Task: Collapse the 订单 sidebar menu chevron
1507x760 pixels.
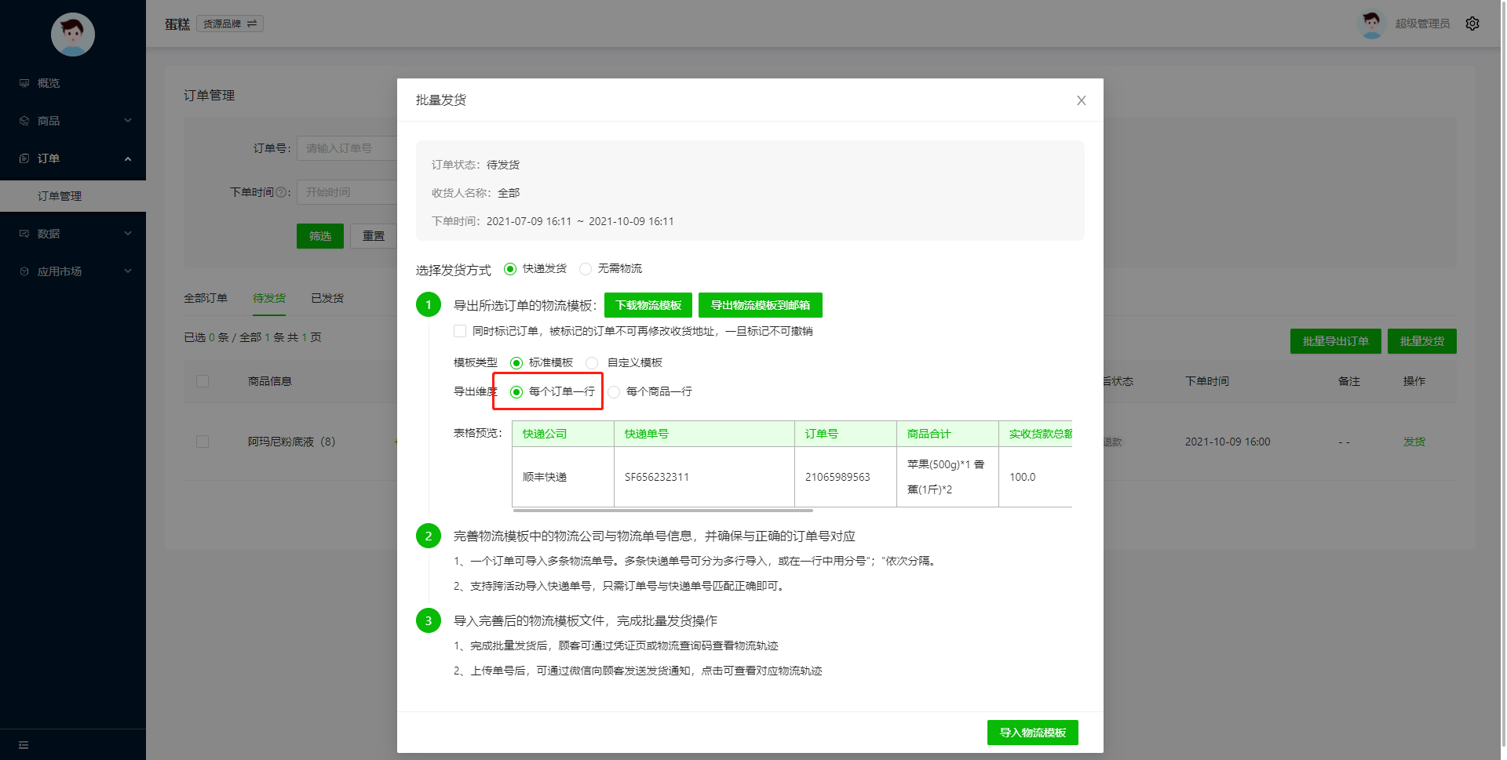Action: 128,158
